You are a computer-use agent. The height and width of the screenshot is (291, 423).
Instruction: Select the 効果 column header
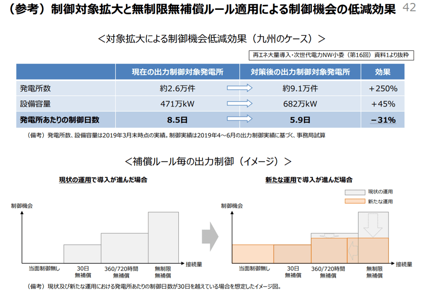pos(383,72)
